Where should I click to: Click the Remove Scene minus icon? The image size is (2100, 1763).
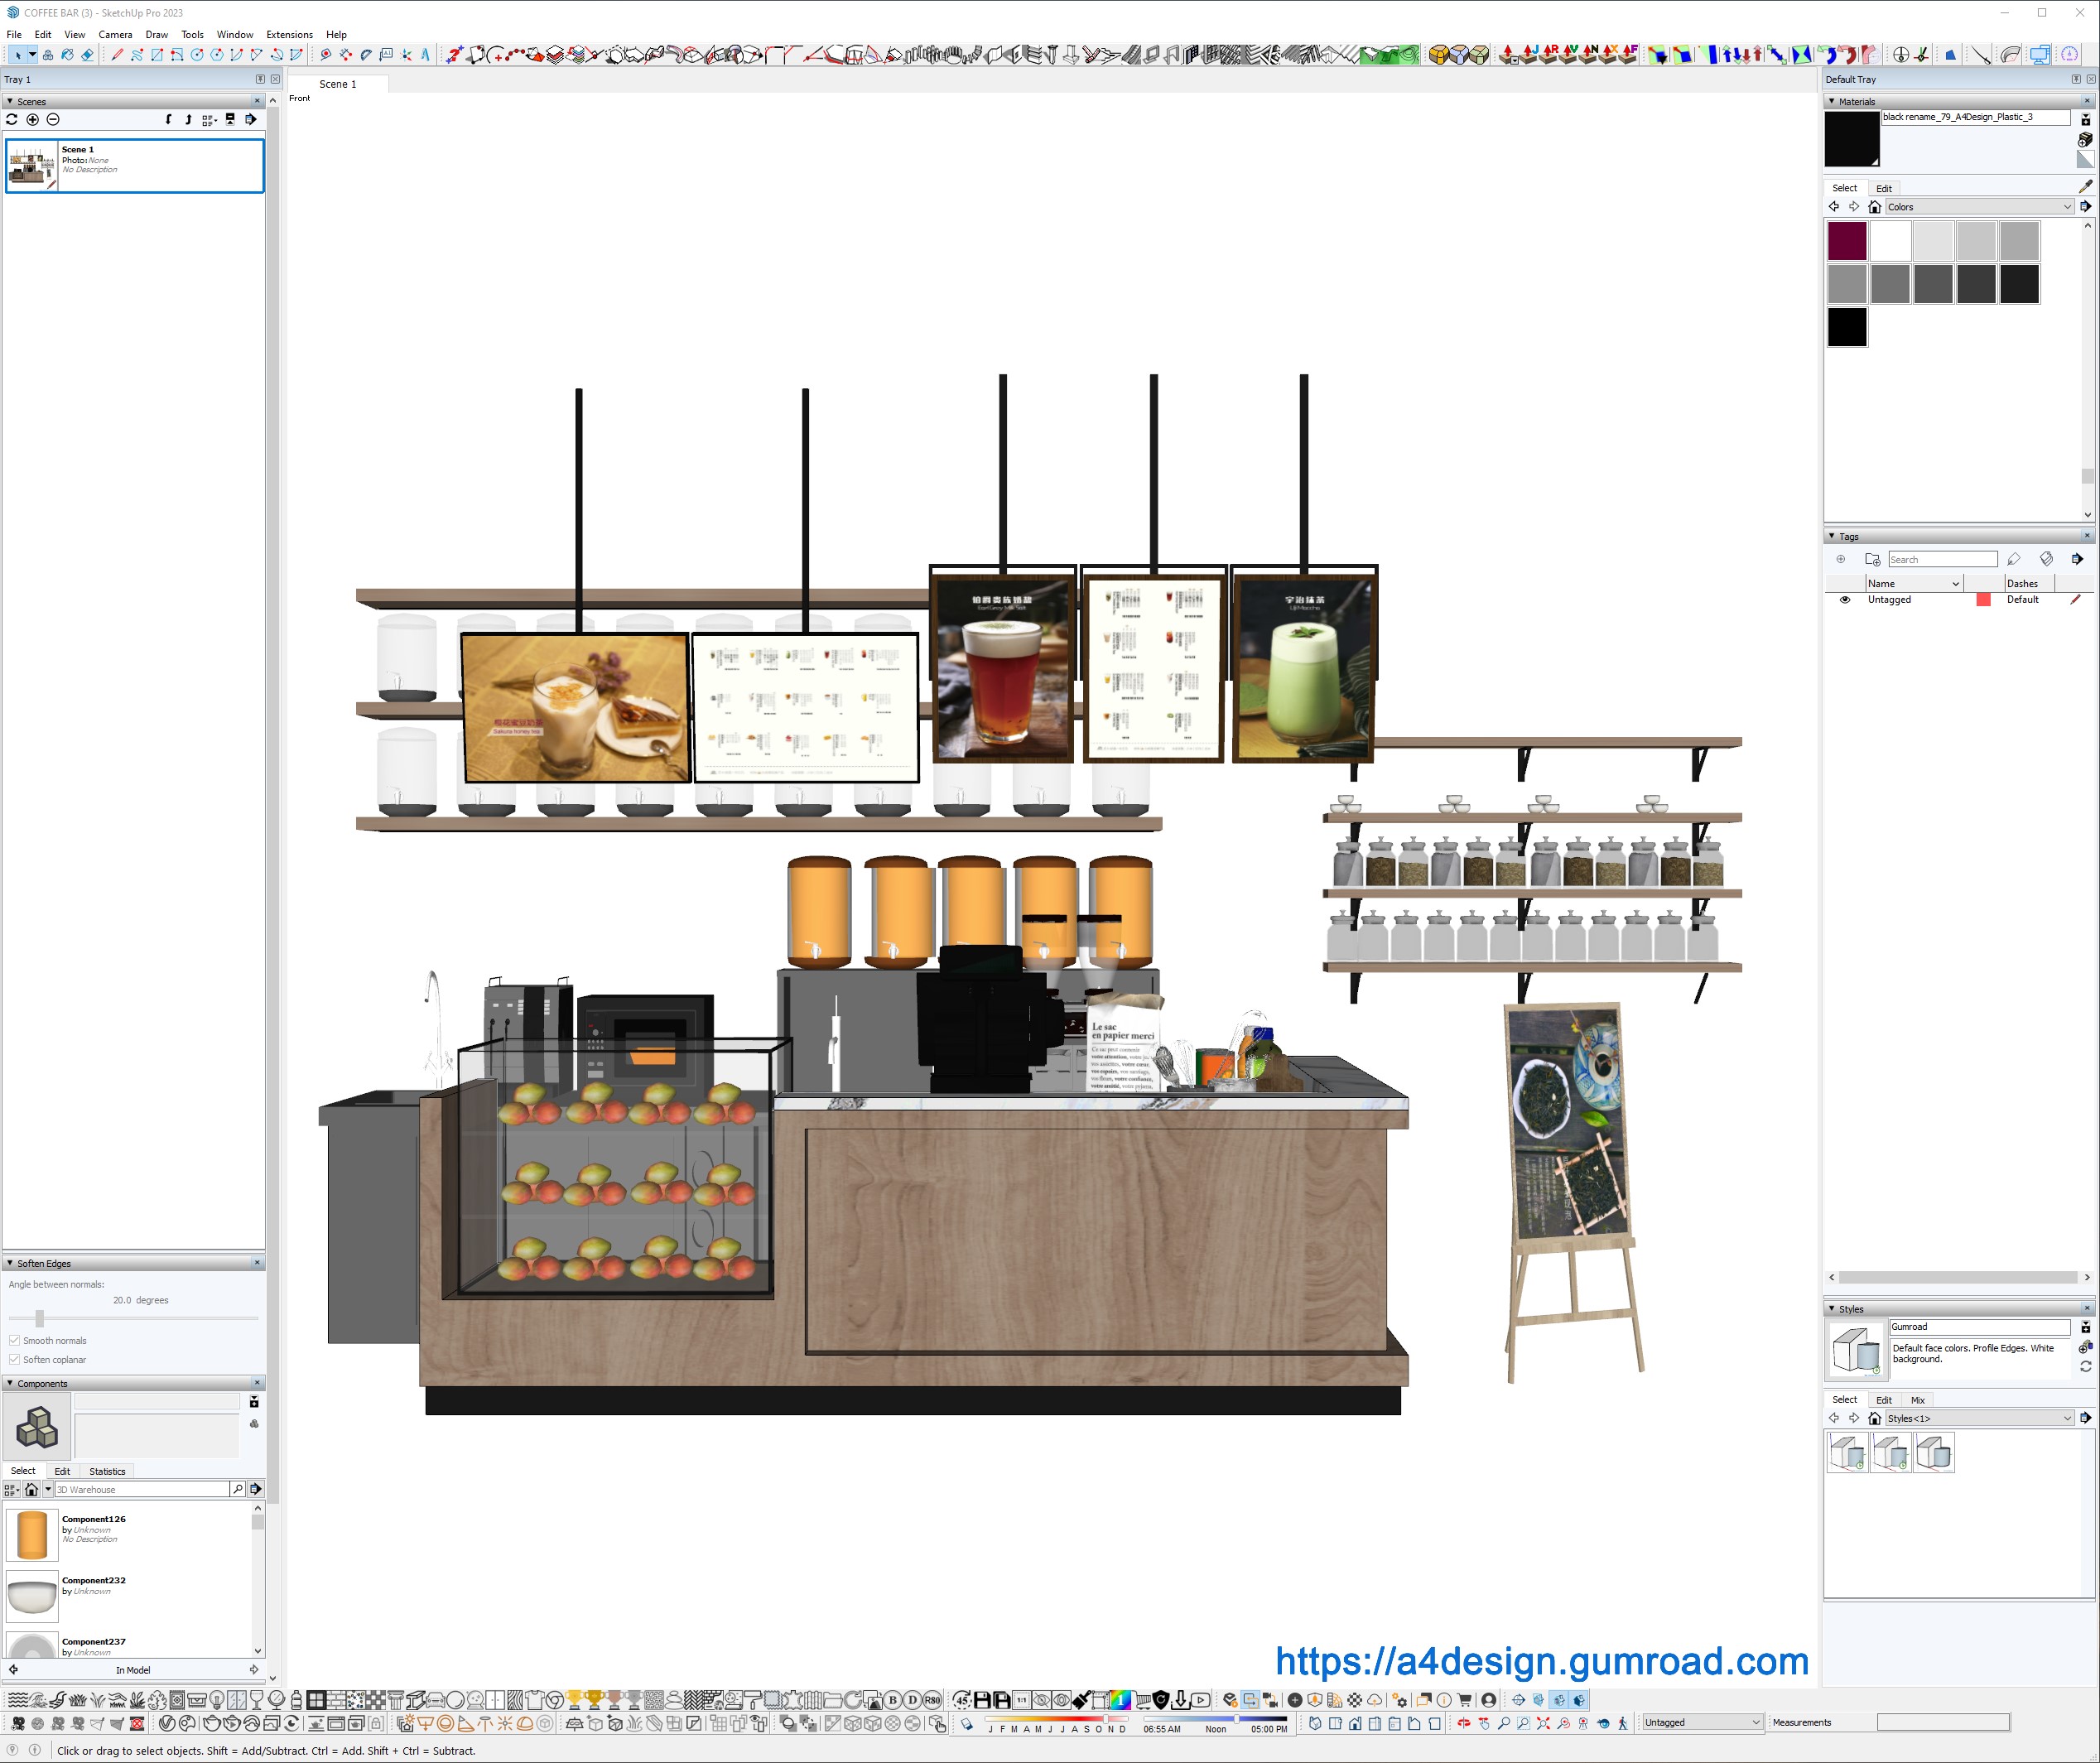pos(53,120)
